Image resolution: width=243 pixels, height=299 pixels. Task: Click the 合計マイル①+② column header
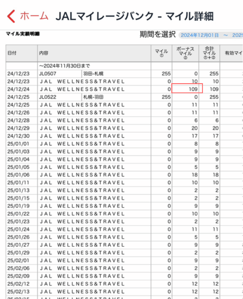click(x=209, y=53)
